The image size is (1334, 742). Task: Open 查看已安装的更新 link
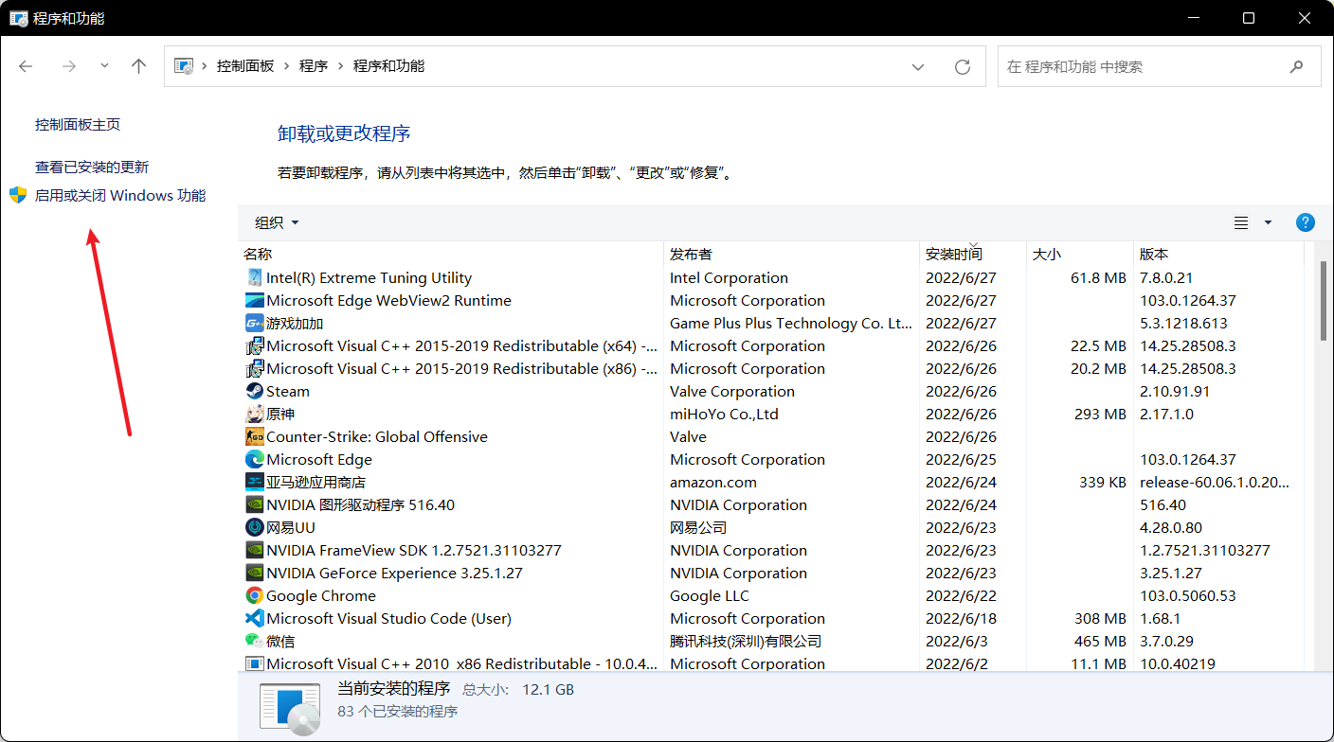[92, 167]
